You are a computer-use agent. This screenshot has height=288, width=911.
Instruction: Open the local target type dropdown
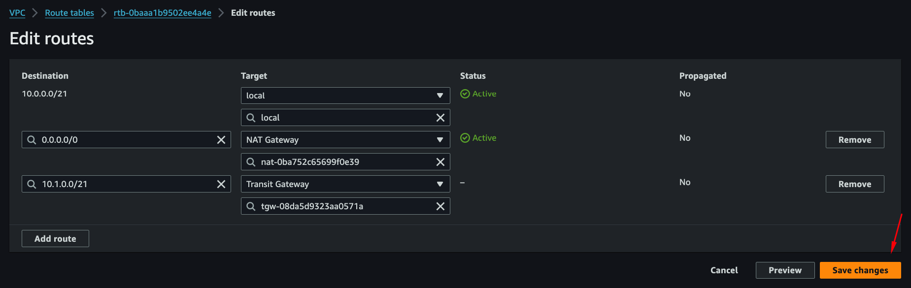click(345, 96)
